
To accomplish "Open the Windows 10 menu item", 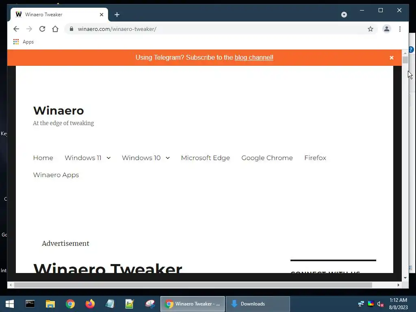I will (x=141, y=158).
